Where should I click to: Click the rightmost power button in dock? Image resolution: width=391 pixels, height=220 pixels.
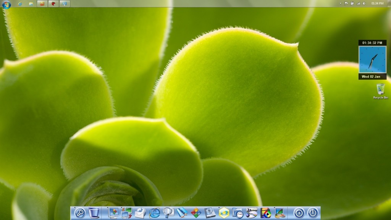coord(312,213)
